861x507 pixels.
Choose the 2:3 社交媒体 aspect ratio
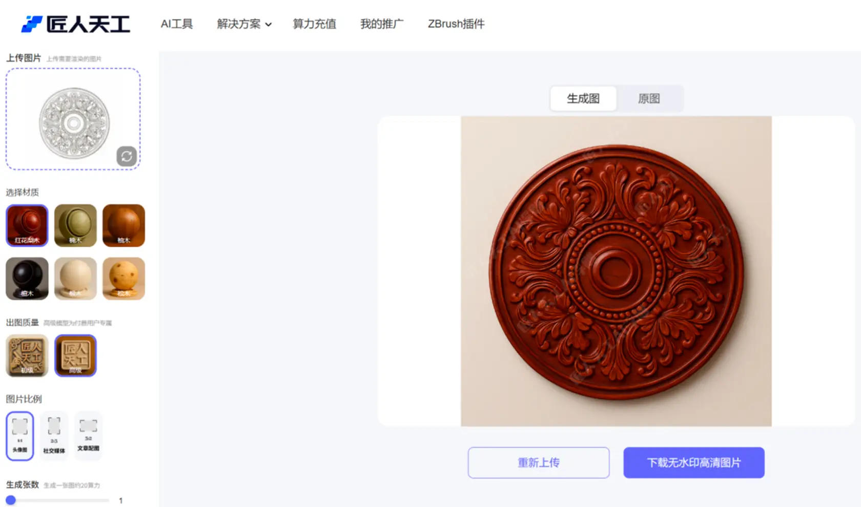coord(54,435)
